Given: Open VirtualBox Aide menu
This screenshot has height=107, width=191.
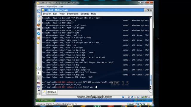Looking at the screenshot, I should [x=61, y=7].
